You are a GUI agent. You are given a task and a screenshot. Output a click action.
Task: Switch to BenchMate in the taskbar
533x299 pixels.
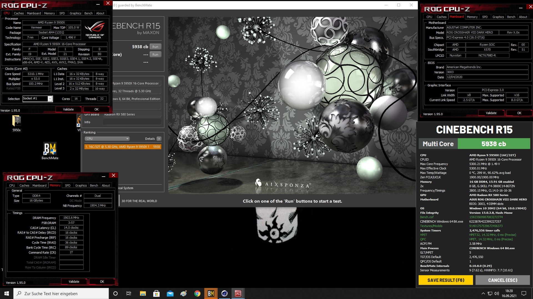211,293
